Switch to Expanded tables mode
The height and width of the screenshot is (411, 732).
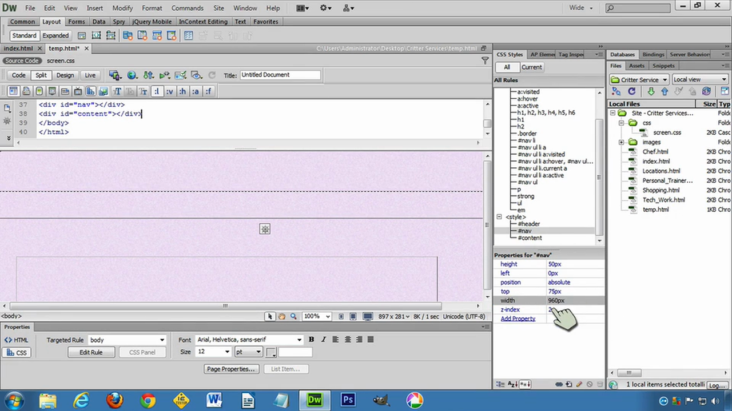click(55, 35)
